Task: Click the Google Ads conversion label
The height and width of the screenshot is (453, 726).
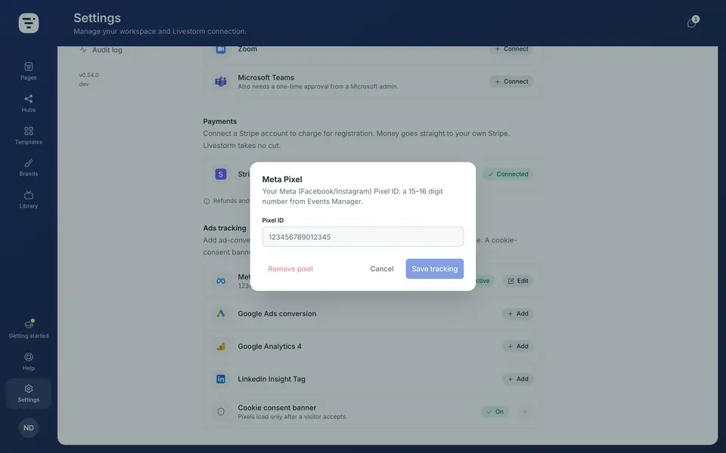Action: click(277, 313)
